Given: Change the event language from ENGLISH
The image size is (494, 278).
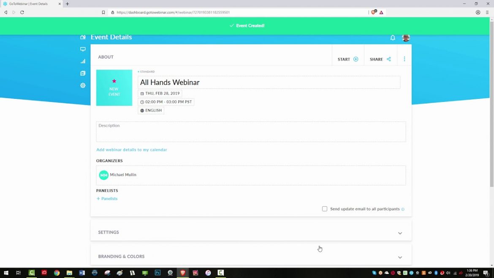Looking at the screenshot, I should [x=151, y=110].
